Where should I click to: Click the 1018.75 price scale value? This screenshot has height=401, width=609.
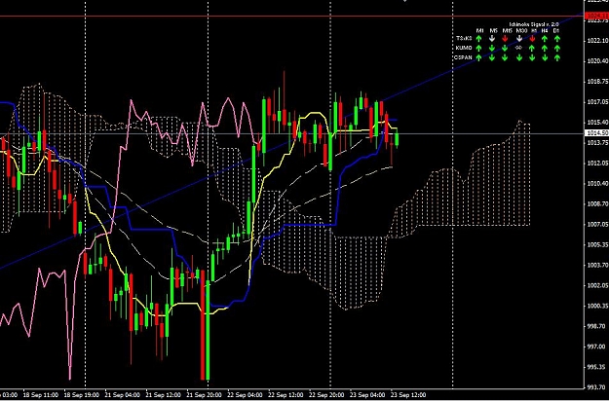pos(598,82)
